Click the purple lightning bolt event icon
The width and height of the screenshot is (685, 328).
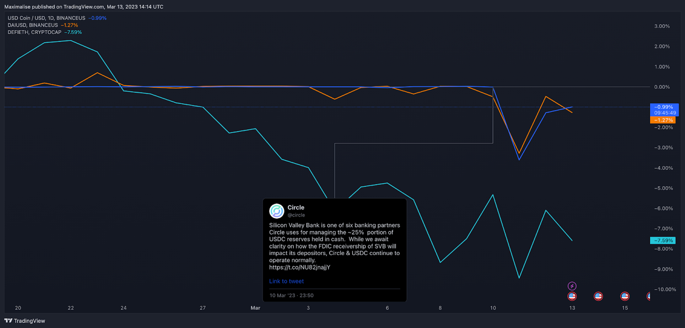click(x=572, y=286)
